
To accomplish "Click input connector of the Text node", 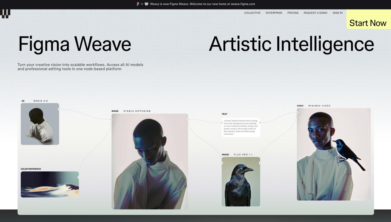I will (x=222, y=123).
